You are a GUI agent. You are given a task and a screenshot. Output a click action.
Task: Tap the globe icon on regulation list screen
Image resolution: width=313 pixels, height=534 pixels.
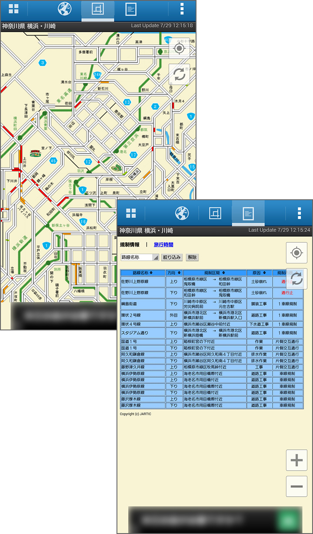182,213
